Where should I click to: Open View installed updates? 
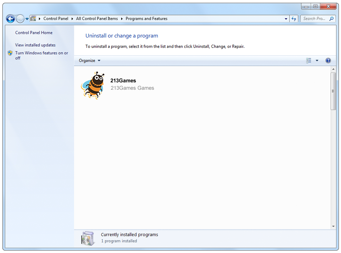[x=35, y=45]
